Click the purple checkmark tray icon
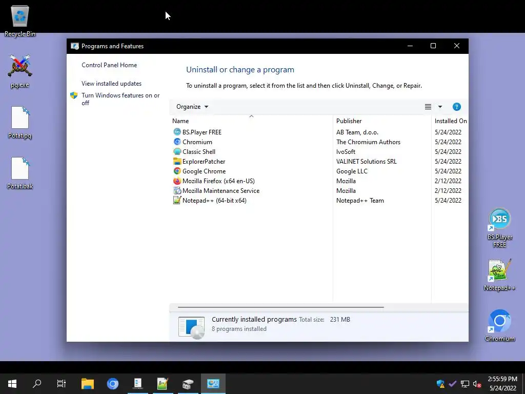Image resolution: width=525 pixels, height=394 pixels. click(452, 384)
